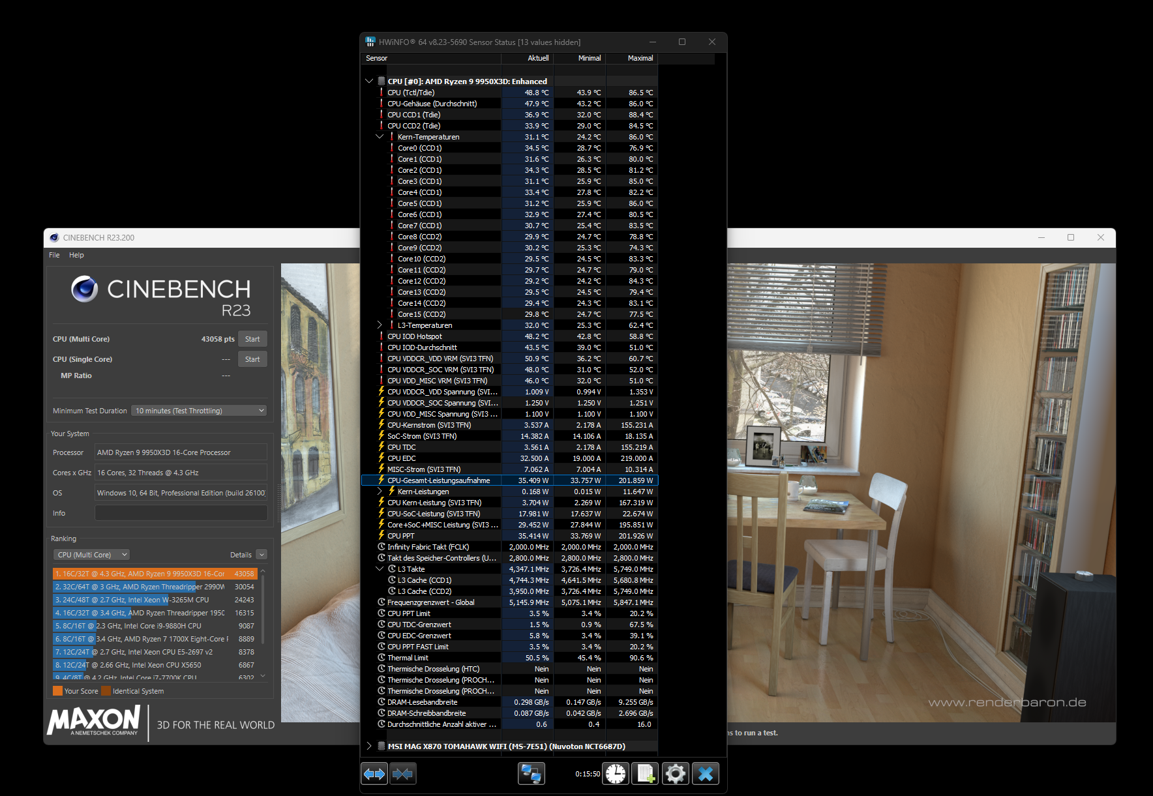Click DRAM-Lesebandbreite row icon
The width and height of the screenshot is (1153, 796).
tap(382, 702)
